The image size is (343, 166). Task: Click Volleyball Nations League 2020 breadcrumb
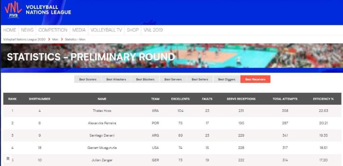(24, 39)
